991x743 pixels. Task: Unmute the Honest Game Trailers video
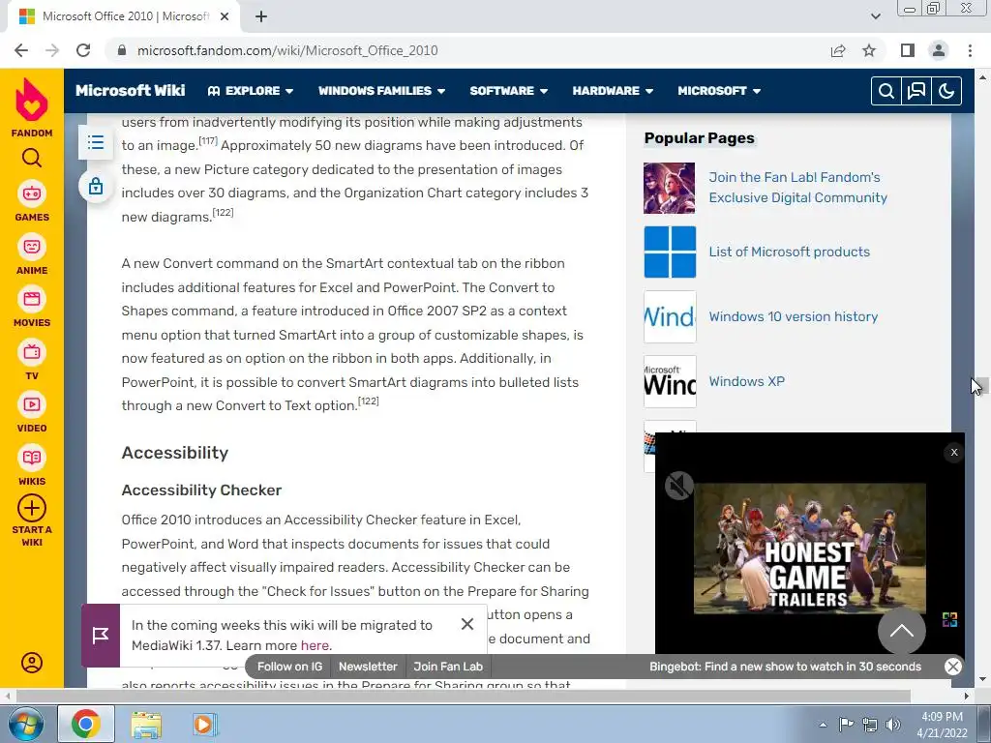pyautogui.click(x=679, y=486)
